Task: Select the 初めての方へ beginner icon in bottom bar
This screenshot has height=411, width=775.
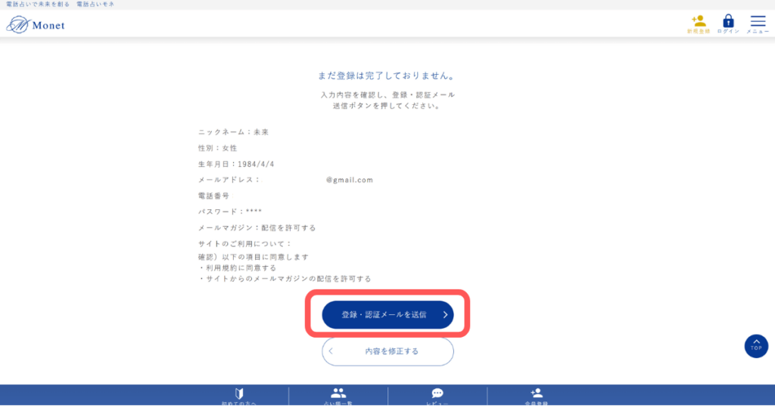Action: (x=239, y=394)
